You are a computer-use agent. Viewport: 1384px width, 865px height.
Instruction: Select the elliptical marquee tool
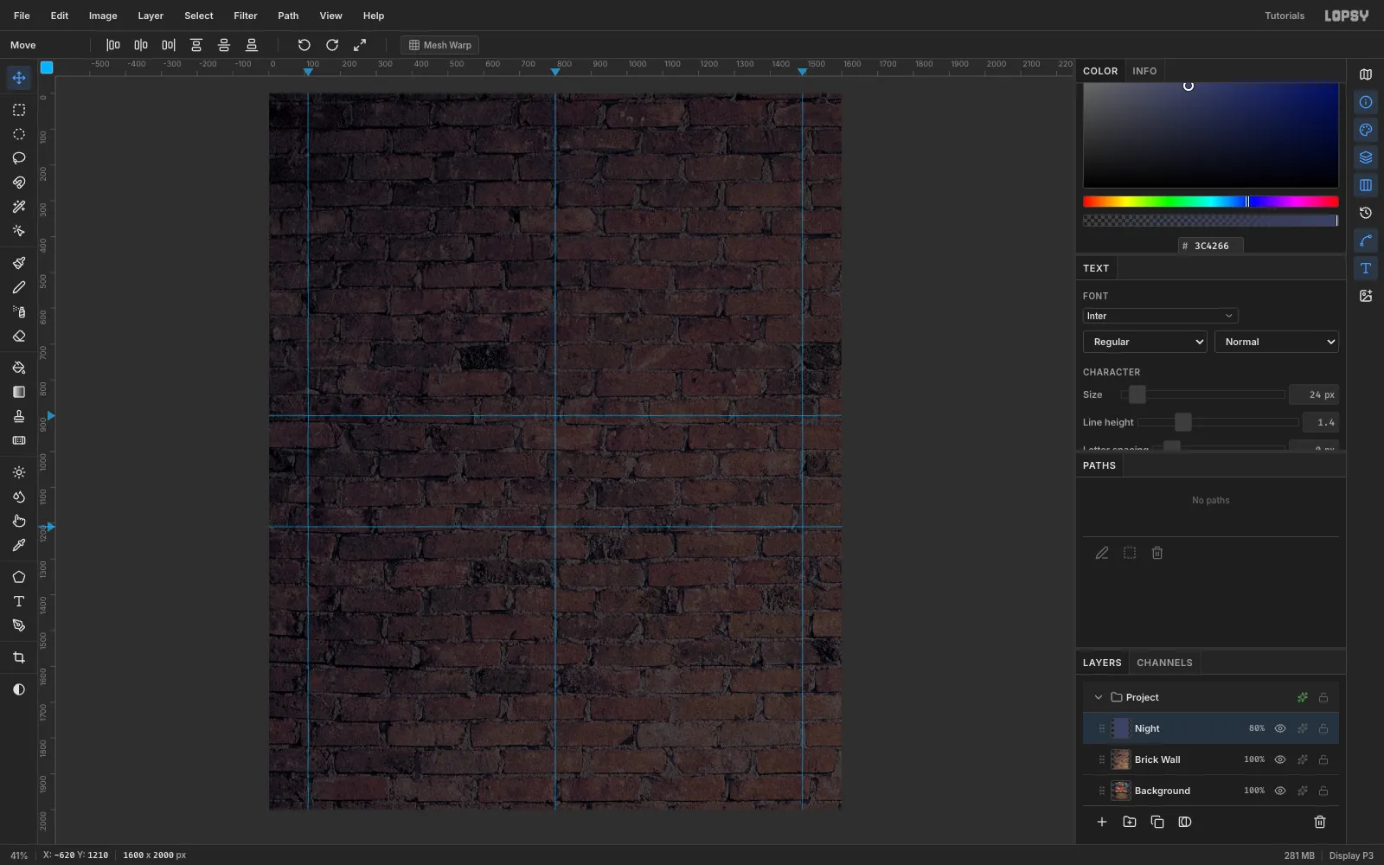(19, 134)
